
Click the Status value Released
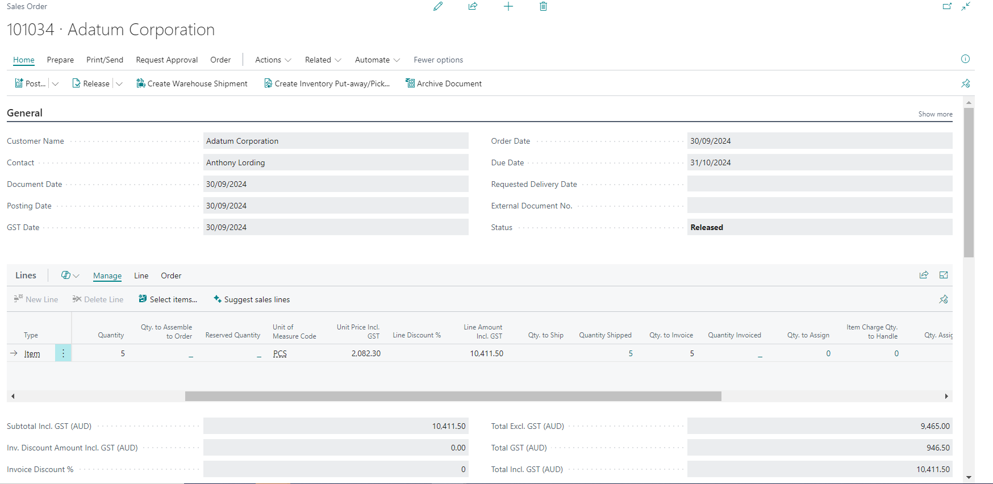click(820, 227)
